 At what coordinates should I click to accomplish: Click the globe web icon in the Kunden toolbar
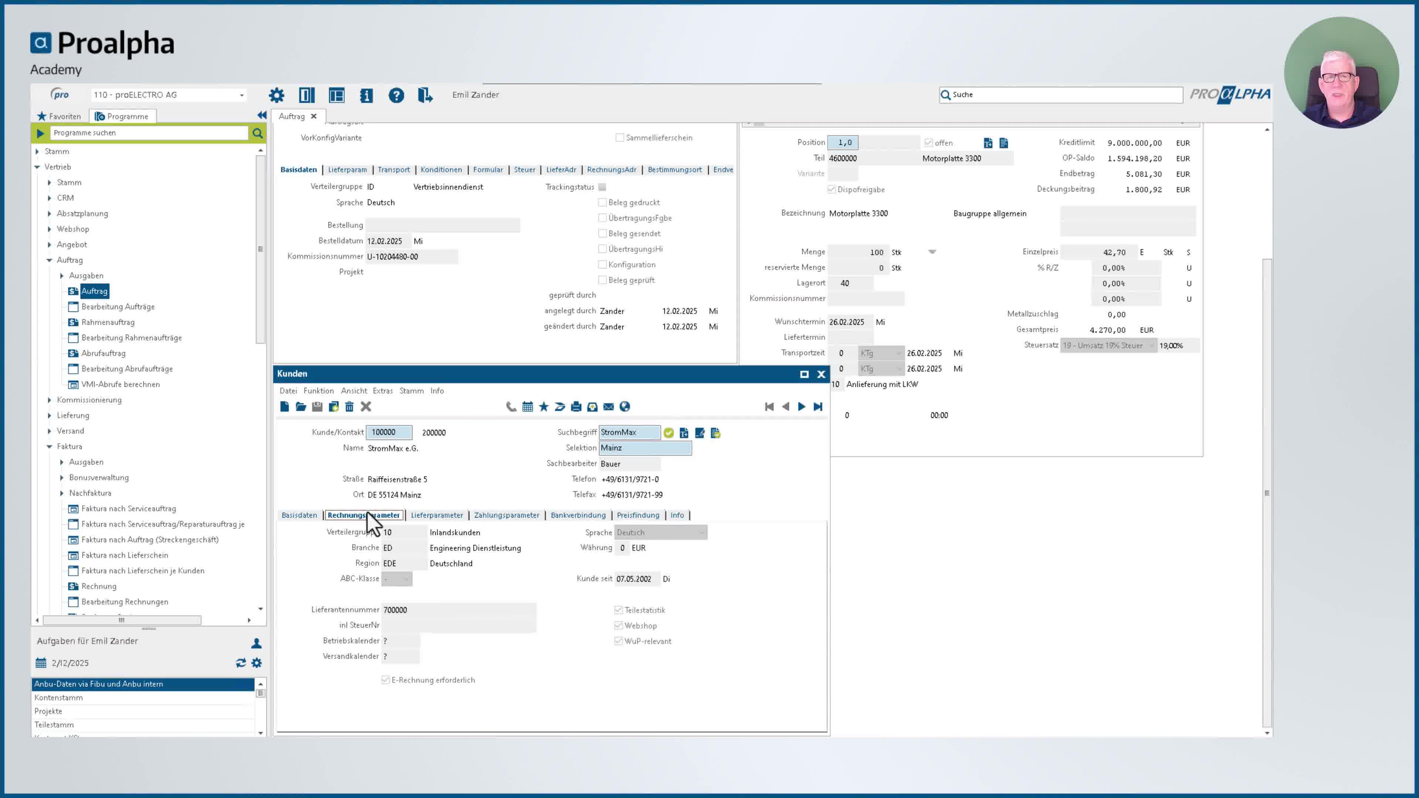point(625,406)
